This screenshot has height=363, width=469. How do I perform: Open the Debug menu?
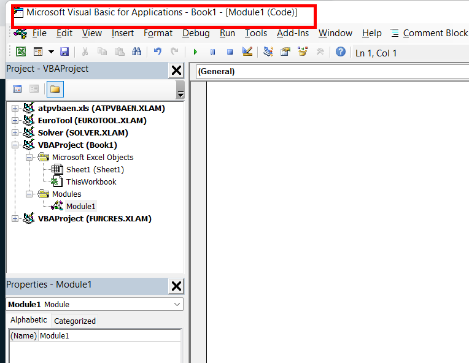pos(196,33)
